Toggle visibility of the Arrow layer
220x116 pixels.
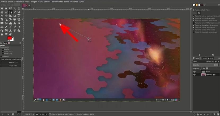pos(194,71)
